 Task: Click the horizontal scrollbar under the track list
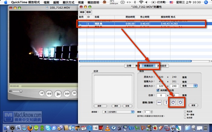135,61
